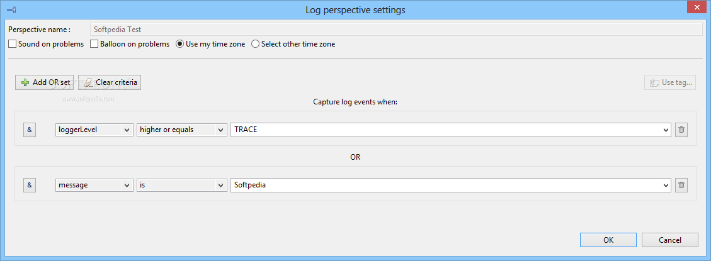Click the Cancel button
Image resolution: width=711 pixels, height=261 pixels.
click(x=669, y=240)
